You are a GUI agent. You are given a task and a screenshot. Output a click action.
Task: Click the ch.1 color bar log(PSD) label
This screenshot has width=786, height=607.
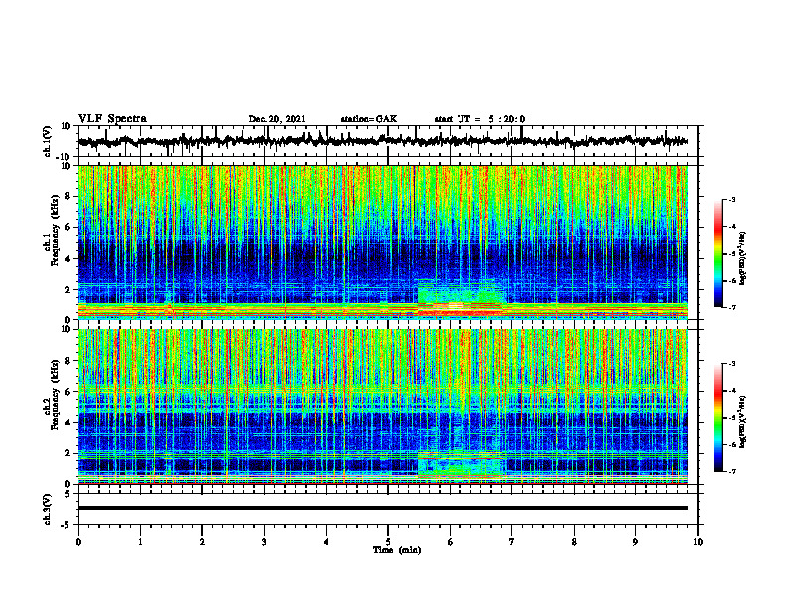(x=743, y=259)
